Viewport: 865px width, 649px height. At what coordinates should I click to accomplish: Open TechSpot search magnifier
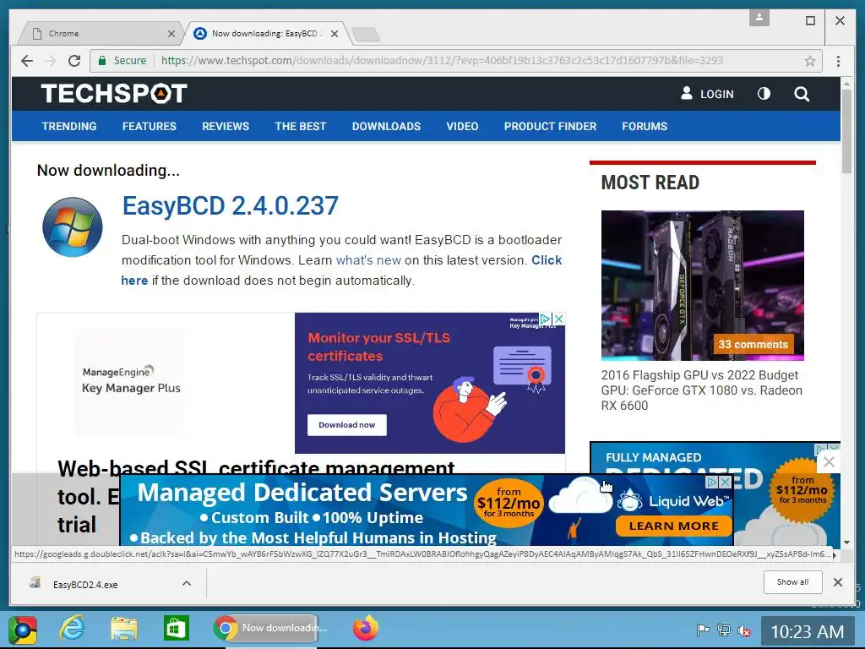point(802,94)
